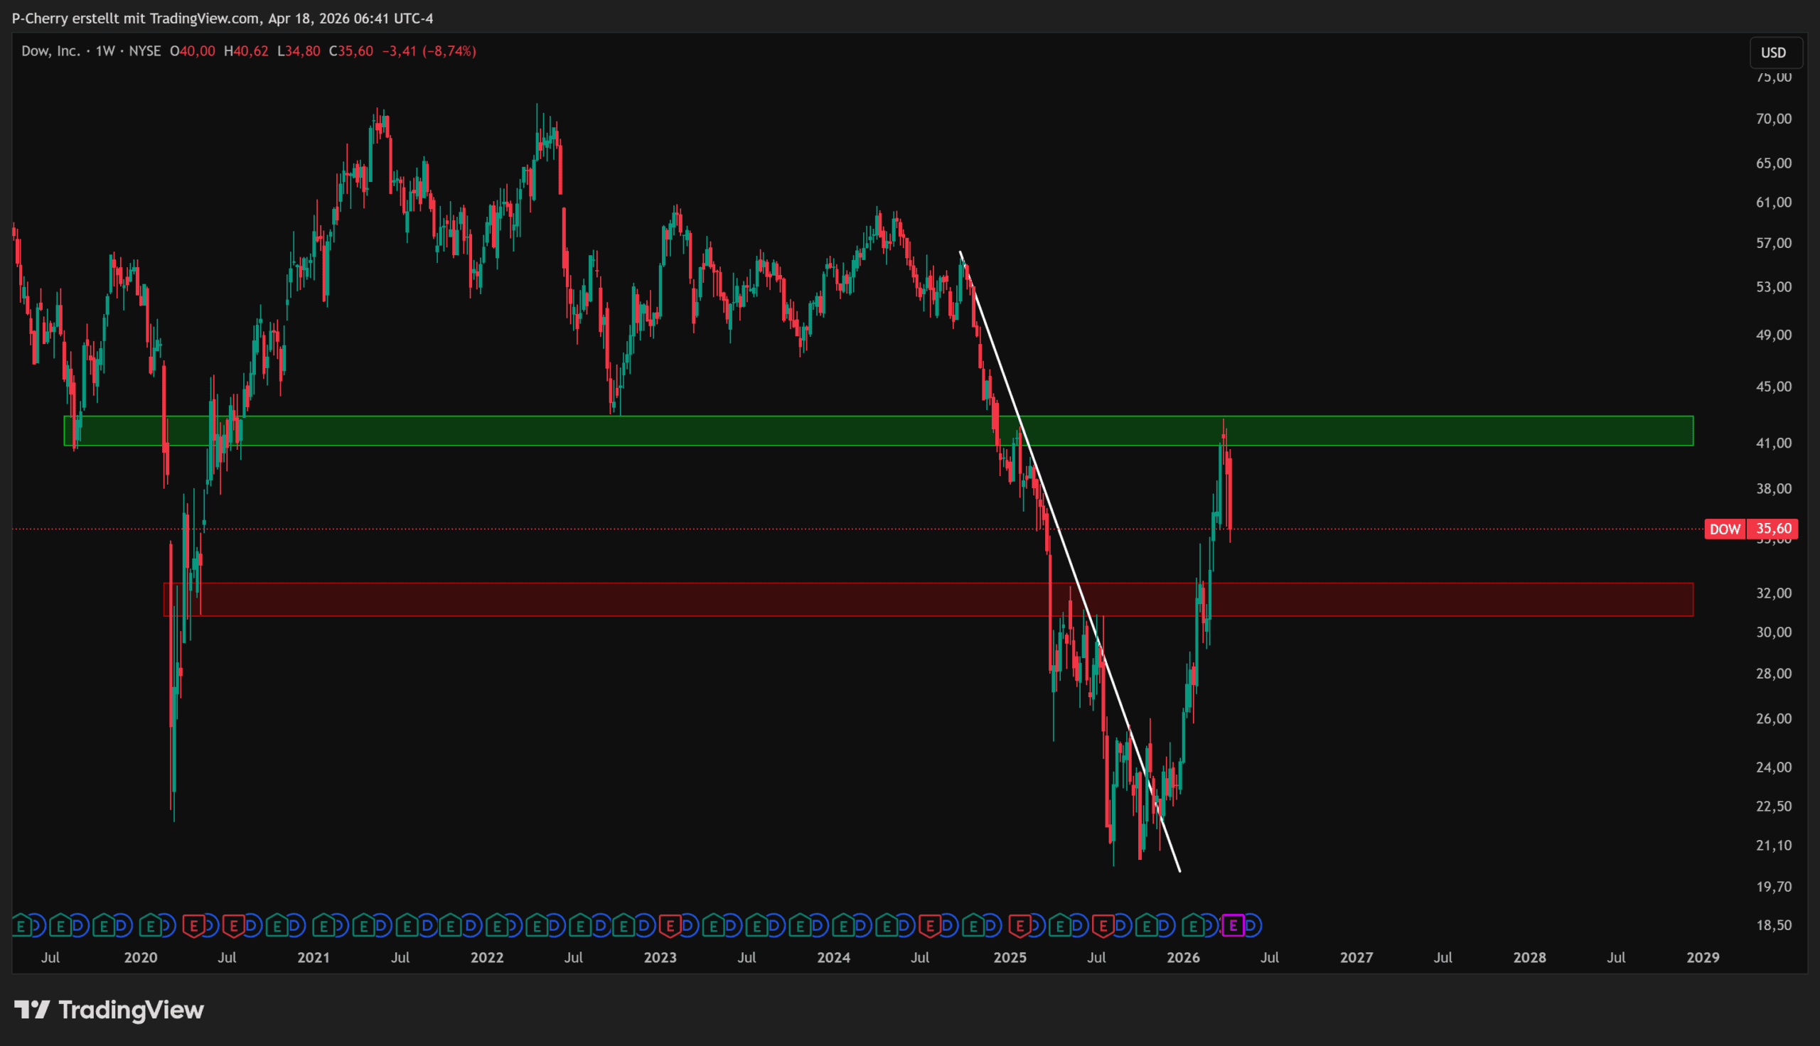
Task: Click the 2026 label on time axis
Action: [1183, 958]
